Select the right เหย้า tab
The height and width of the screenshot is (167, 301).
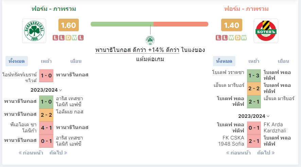coord(254,61)
